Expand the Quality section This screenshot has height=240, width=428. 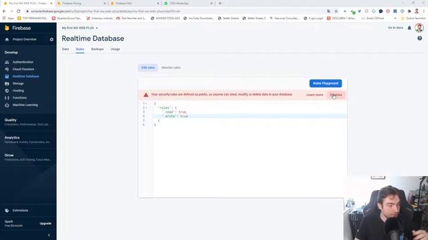coord(28,122)
